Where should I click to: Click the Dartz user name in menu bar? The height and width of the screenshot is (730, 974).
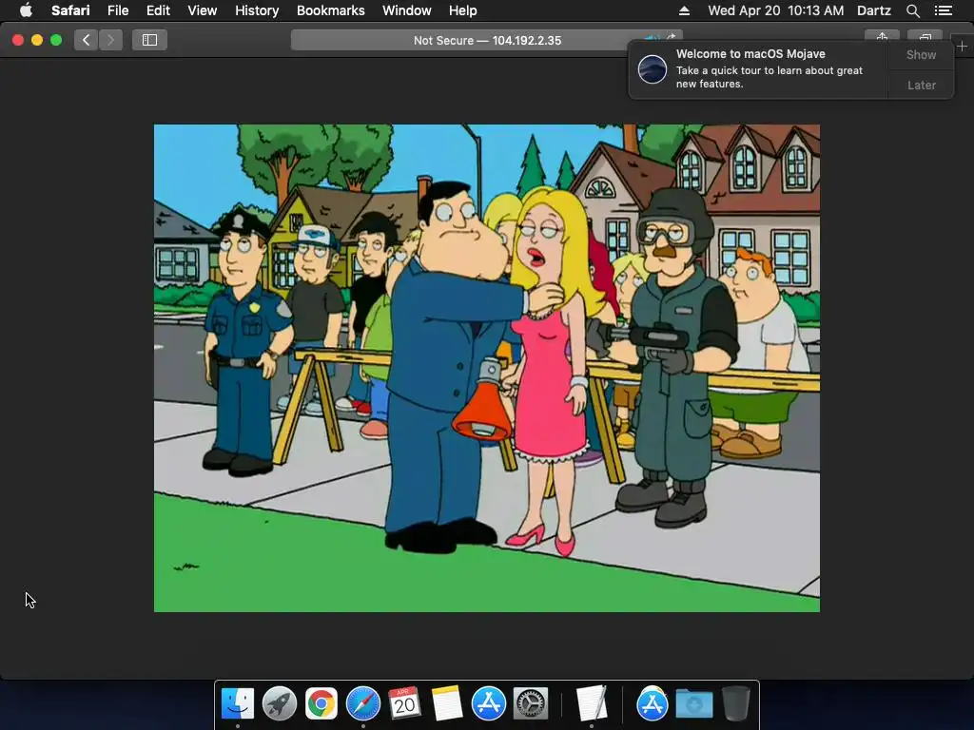point(873,10)
